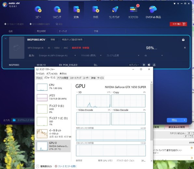The width and height of the screenshot is (194, 169).
Task: Open Task Manager オプション(O) menu
Action: pyautogui.click(x=52, y=74)
